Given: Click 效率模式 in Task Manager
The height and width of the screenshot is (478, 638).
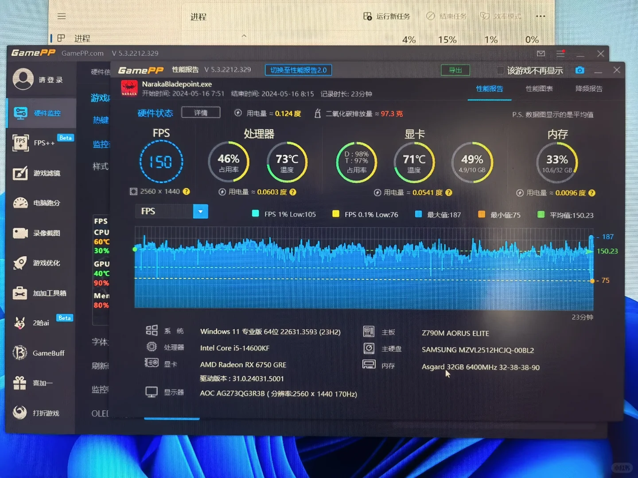Looking at the screenshot, I should point(501,16).
